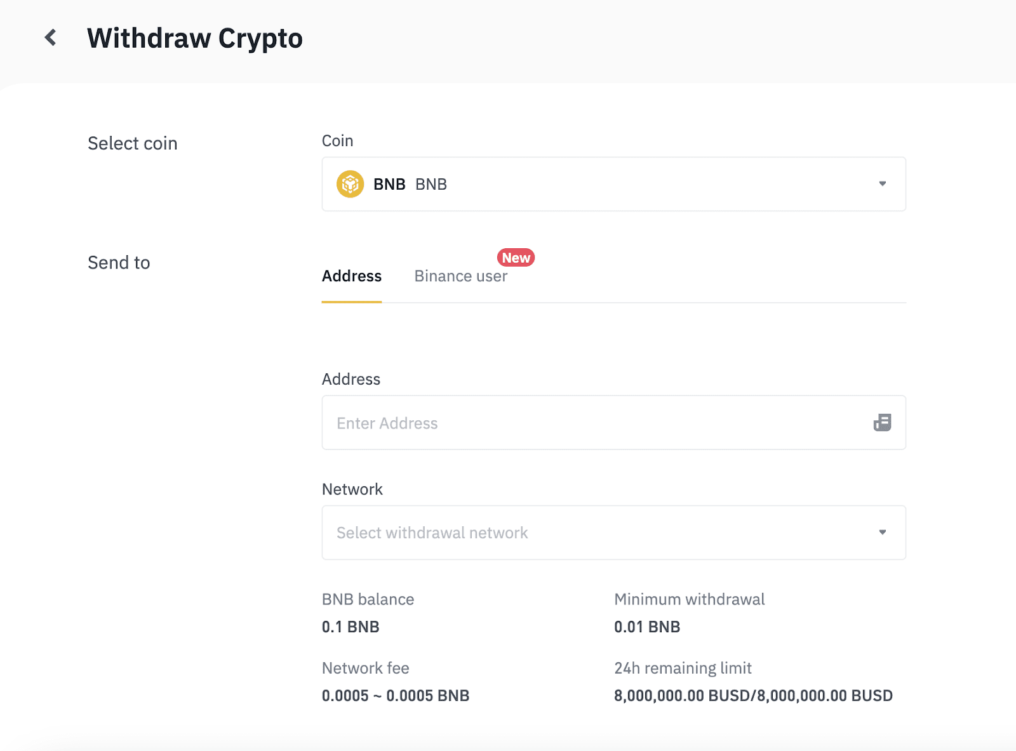Click the Network fee amount
Image resolution: width=1016 pixels, height=751 pixels.
coord(396,696)
